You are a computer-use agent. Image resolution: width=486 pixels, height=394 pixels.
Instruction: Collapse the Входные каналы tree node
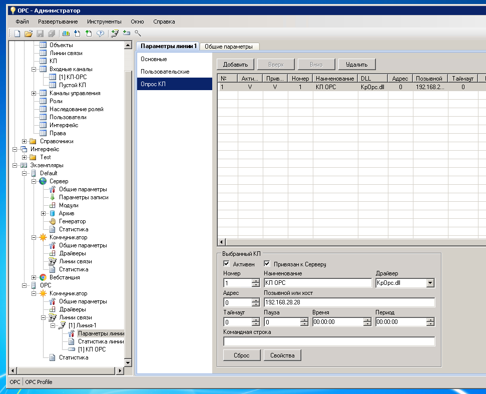point(34,69)
